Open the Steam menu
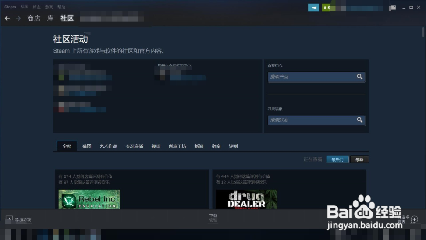This screenshot has height=240, width=426. 10,7
